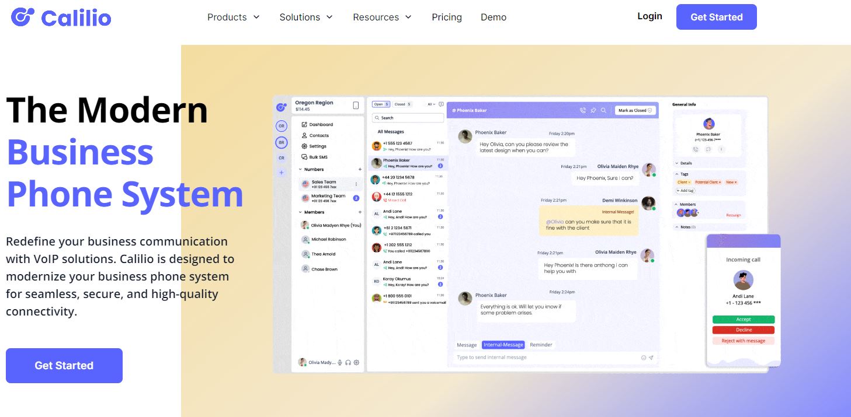Open the +1 800 555 0101 voicemail conversation

click(408, 299)
